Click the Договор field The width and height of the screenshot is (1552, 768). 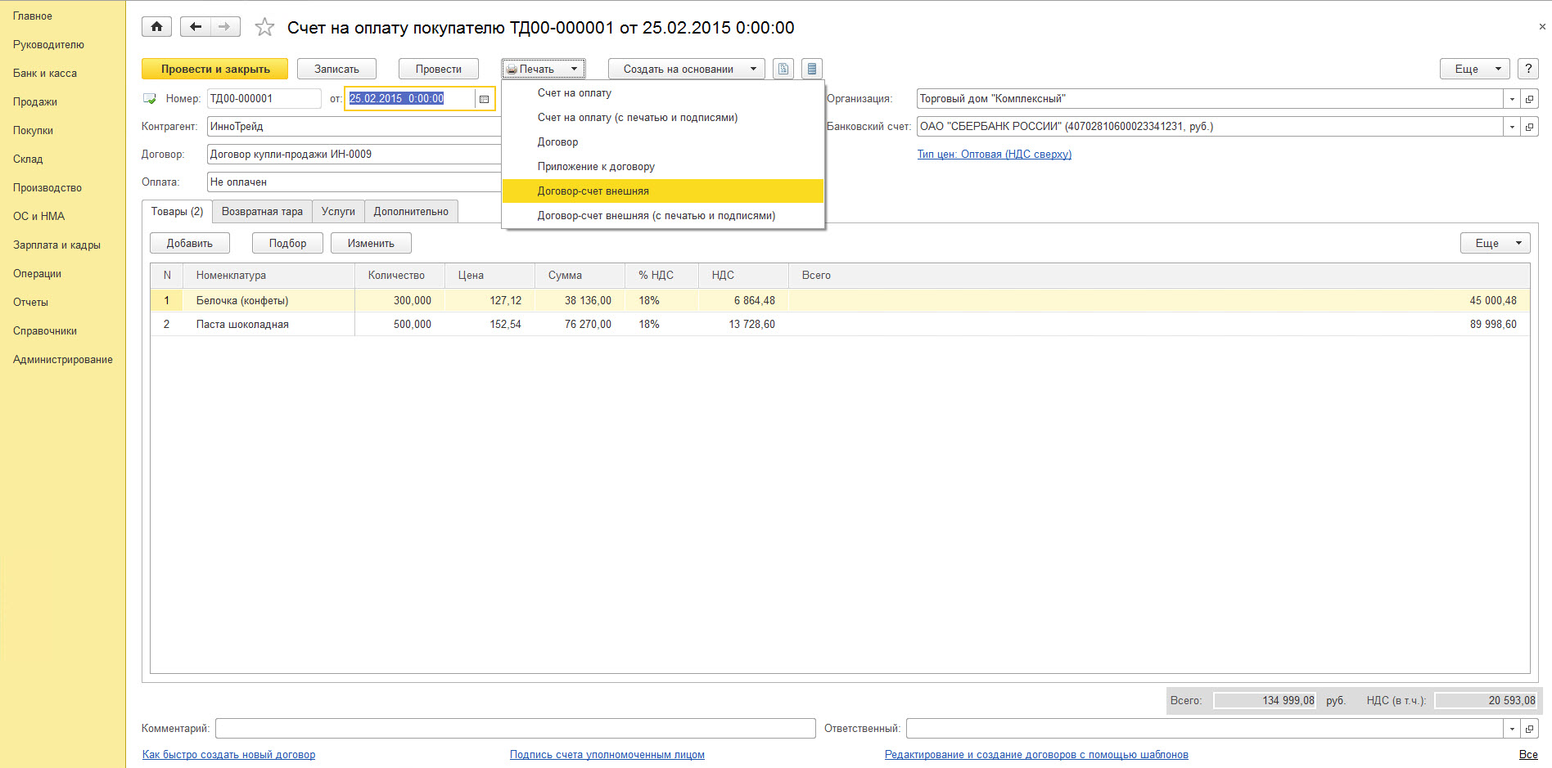[354, 155]
